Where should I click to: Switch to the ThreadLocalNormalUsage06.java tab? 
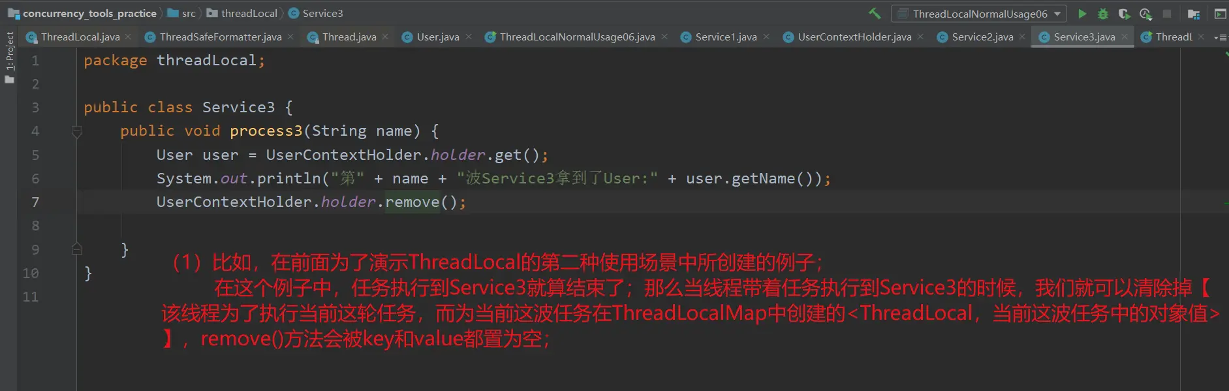577,37
